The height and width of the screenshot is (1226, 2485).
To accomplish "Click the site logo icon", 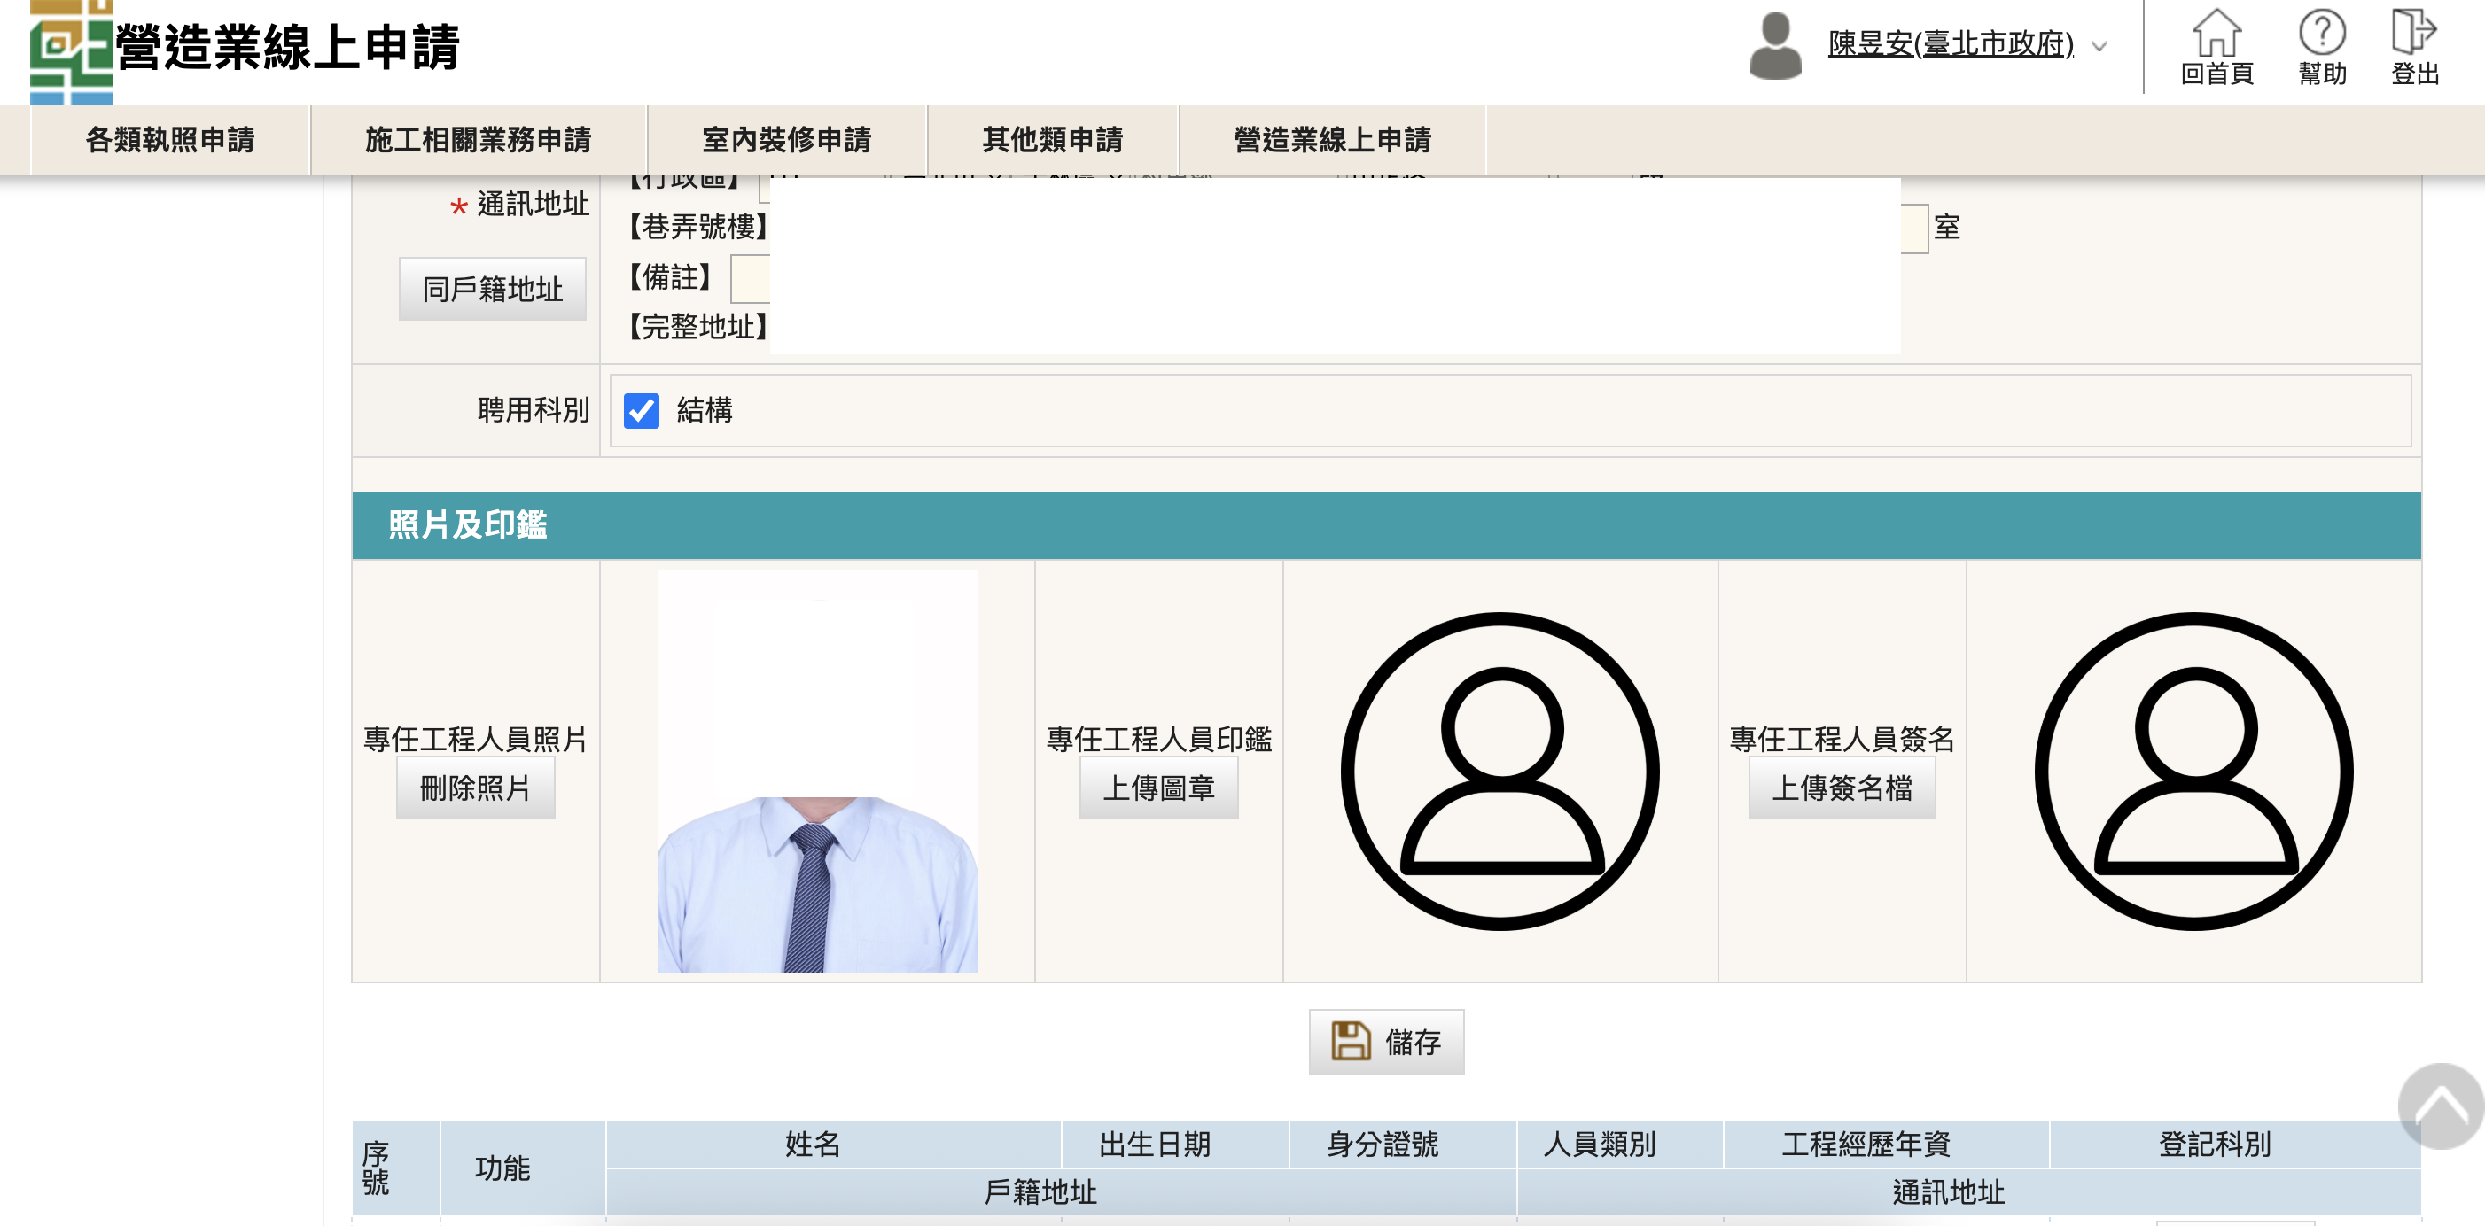I will [x=70, y=50].
